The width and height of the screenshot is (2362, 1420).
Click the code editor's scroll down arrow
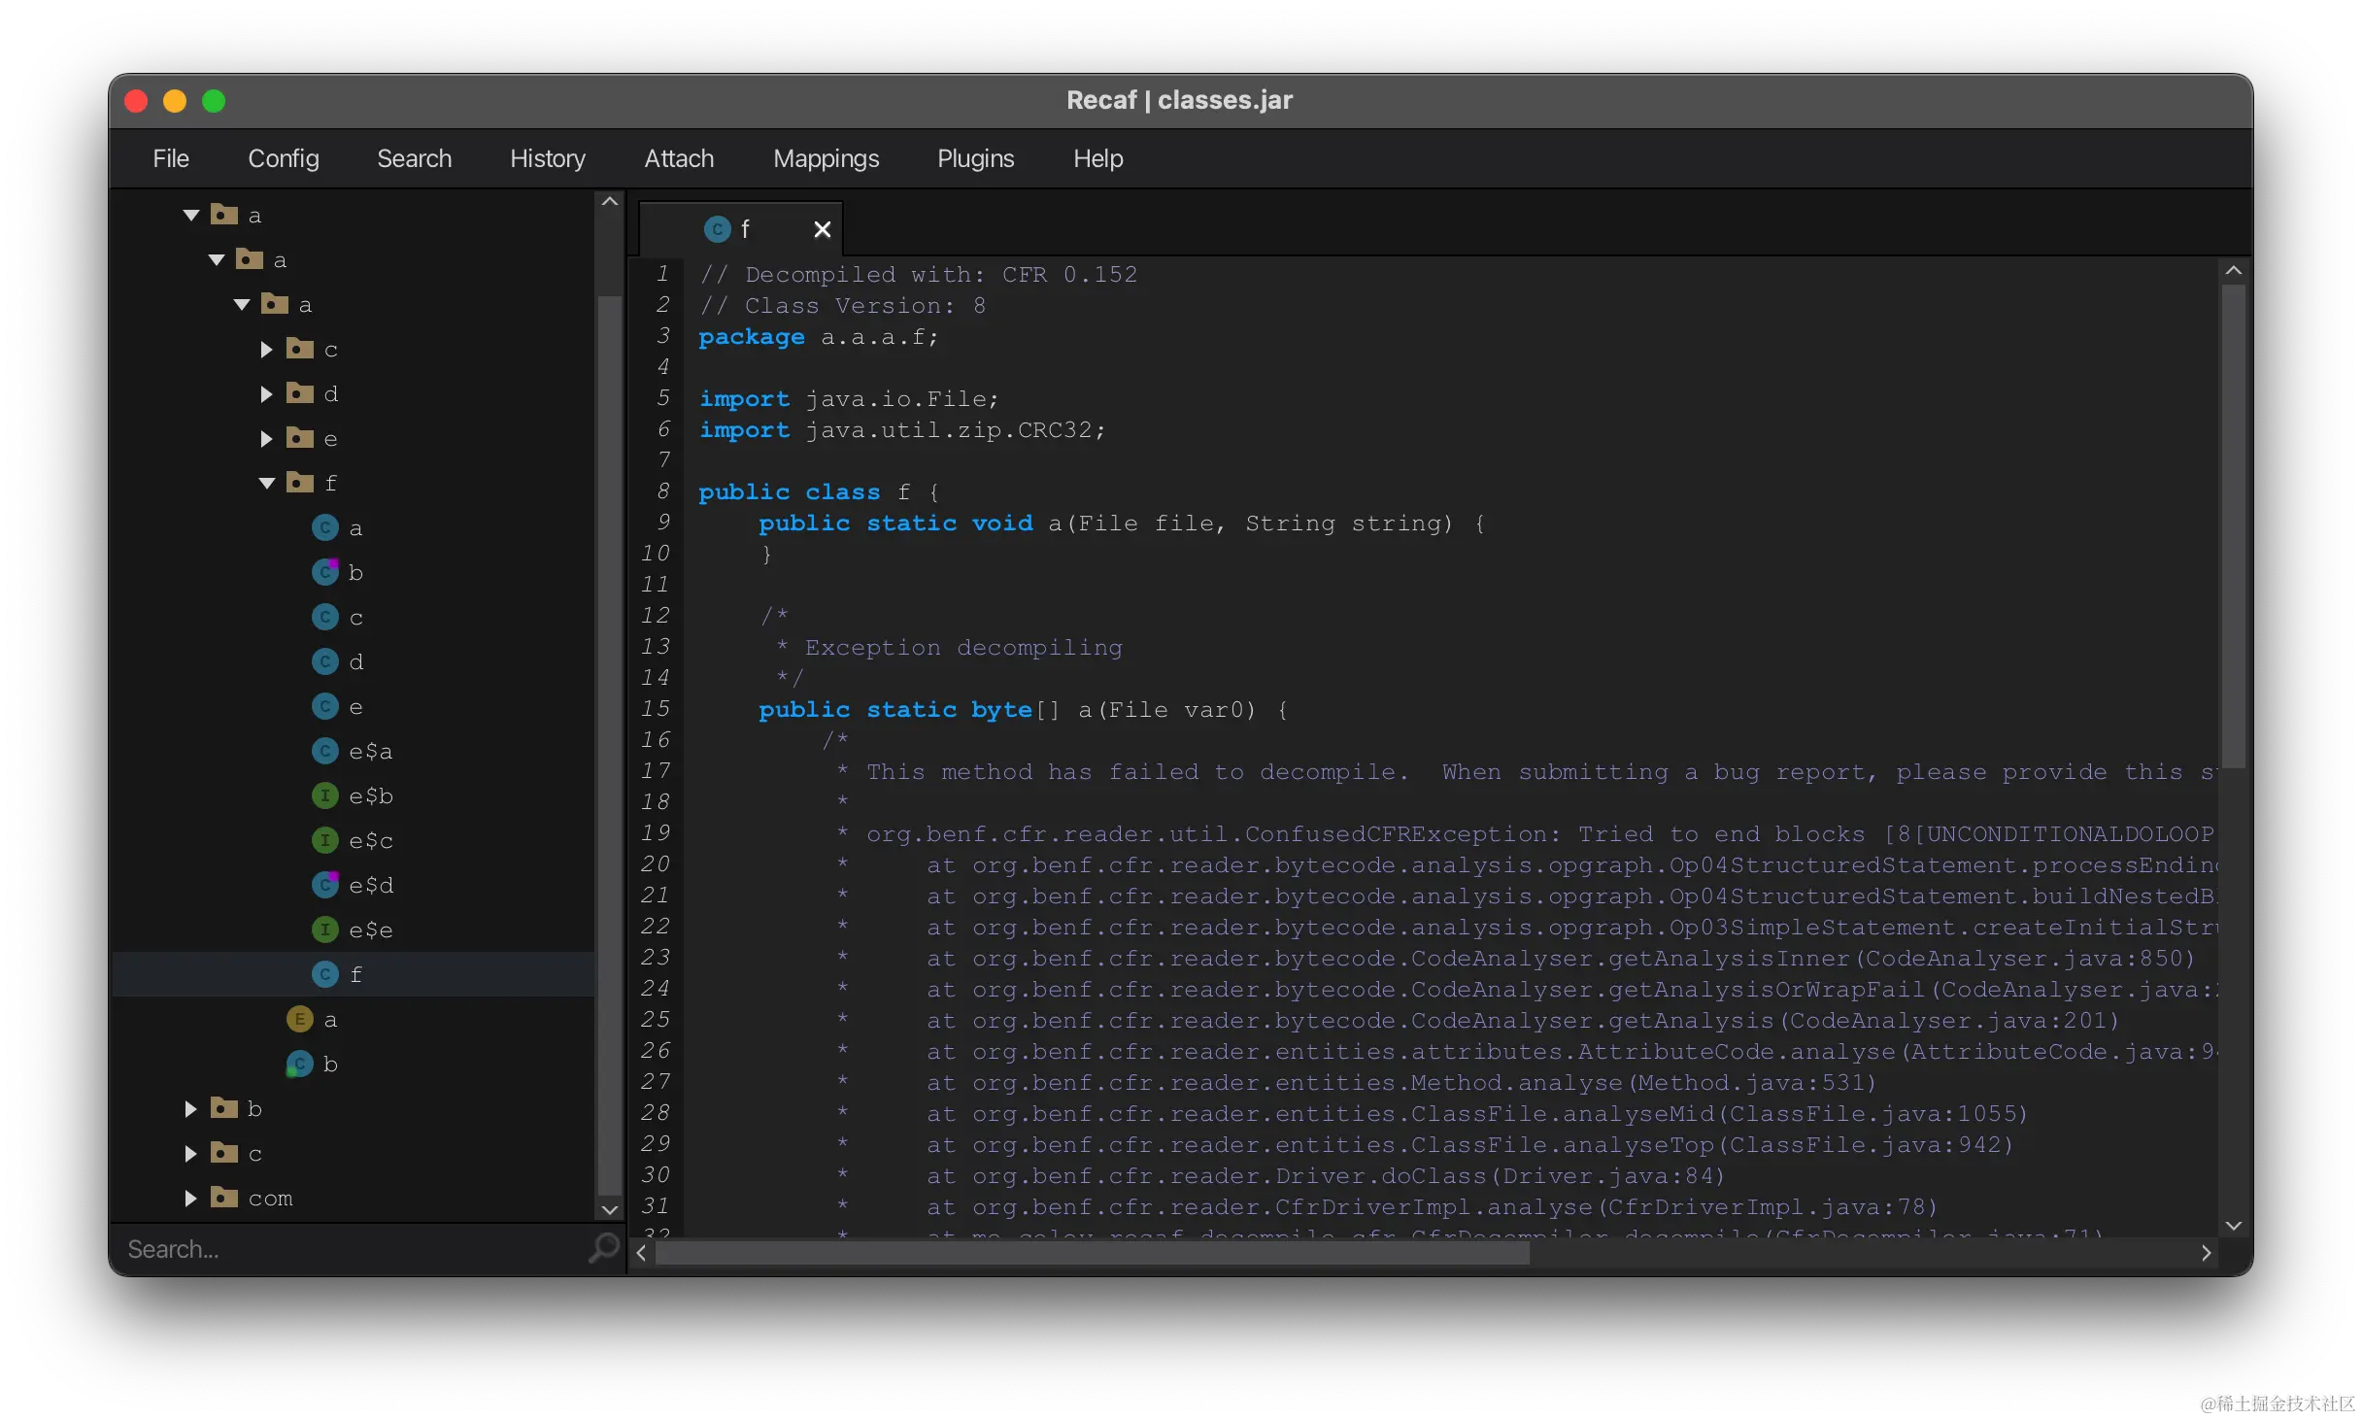click(x=2233, y=1226)
